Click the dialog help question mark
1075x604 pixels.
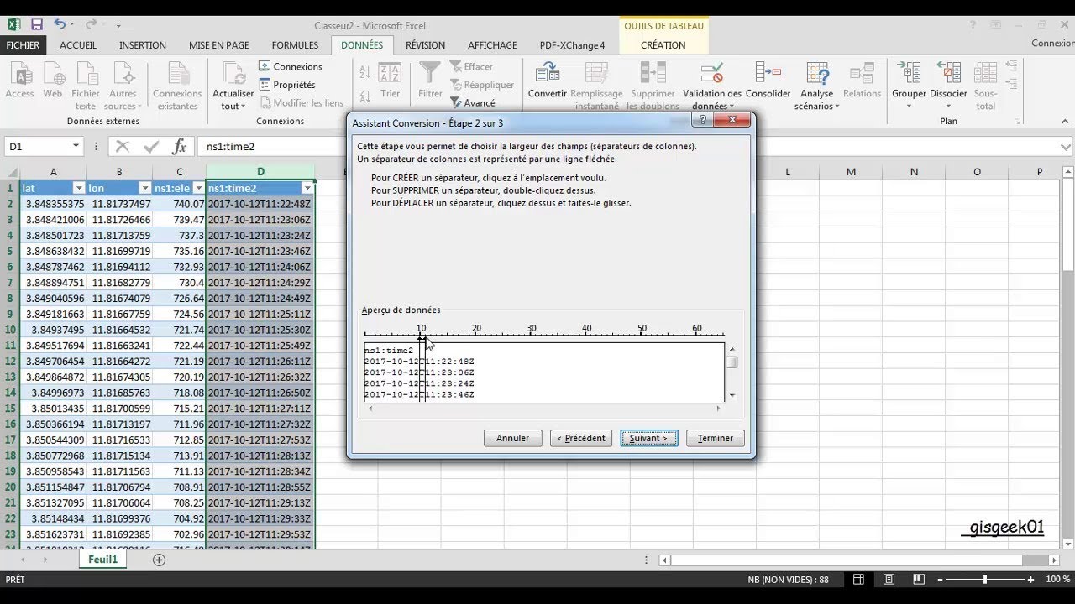(x=702, y=120)
